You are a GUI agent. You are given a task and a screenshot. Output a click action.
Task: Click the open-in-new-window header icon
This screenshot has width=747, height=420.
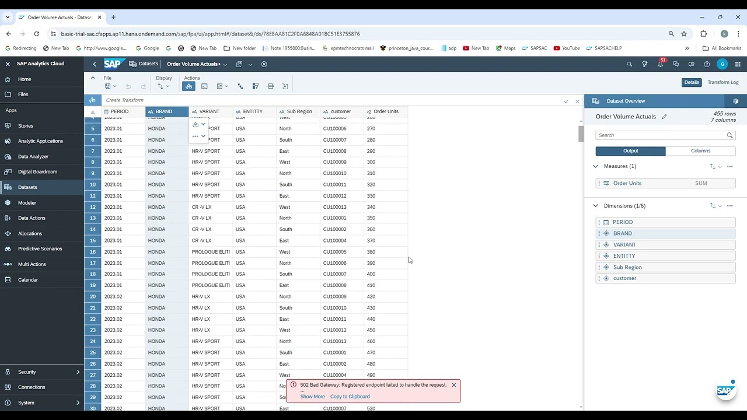tap(239, 64)
